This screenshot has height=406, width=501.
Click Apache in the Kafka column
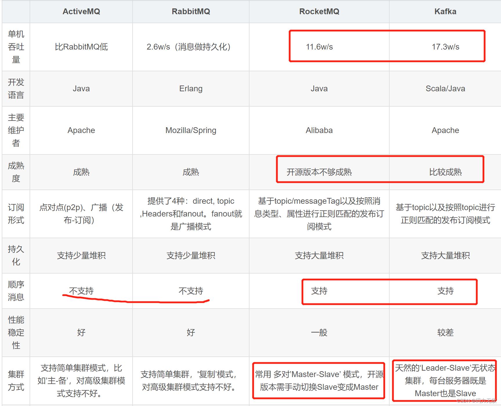coord(445,130)
